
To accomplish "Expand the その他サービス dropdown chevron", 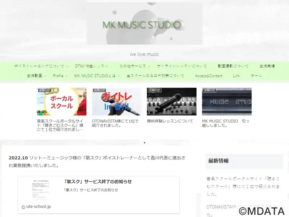I will point(149,66).
